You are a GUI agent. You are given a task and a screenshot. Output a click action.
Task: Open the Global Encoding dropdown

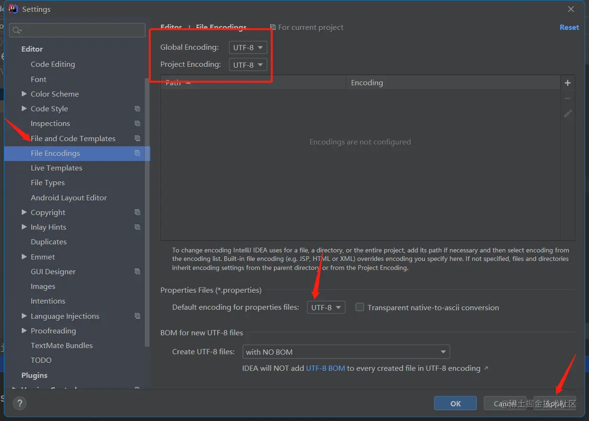(248, 47)
